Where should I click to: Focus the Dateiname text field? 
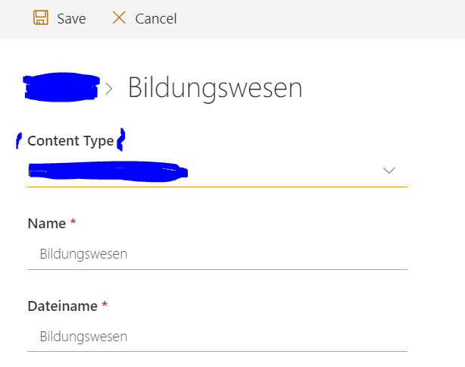[x=217, y=337]
